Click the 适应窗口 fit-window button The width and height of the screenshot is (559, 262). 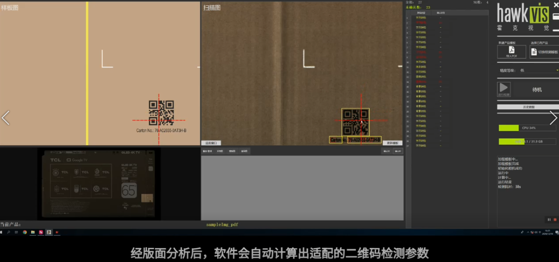(212, 143)
